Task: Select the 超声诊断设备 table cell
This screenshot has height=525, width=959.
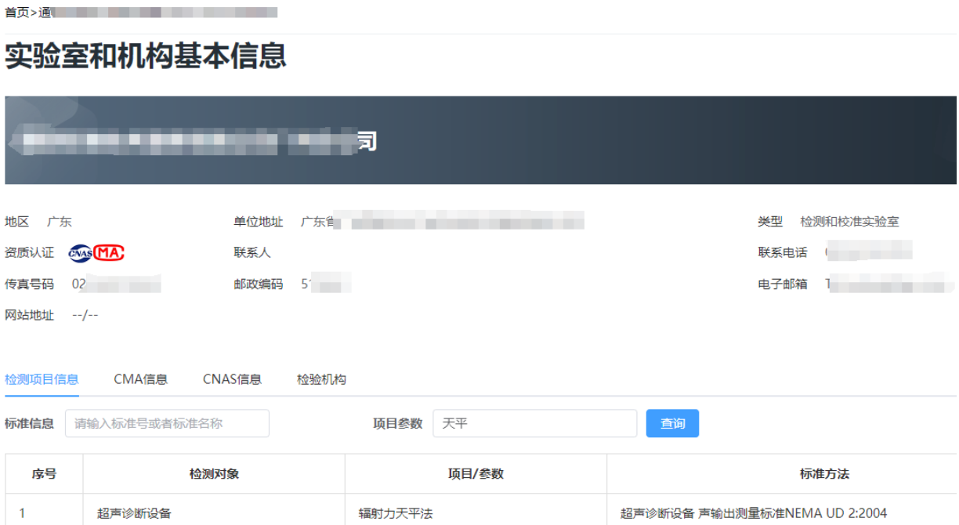Action: coord(134,513)
